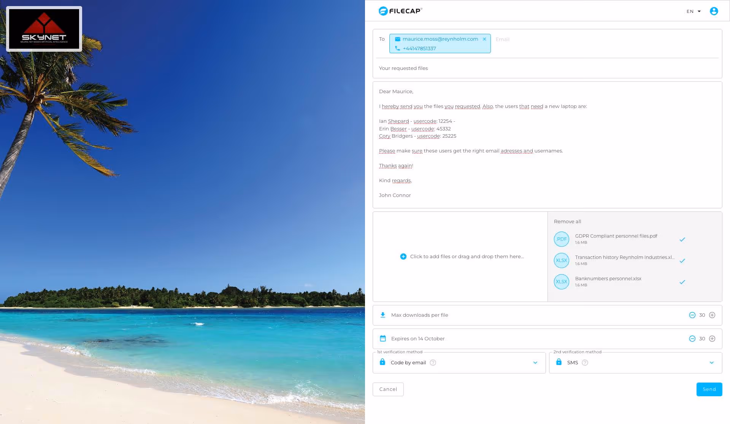This screenshot has height=424, width=730.
Task: Remove maurice.moss@reynholm.com recipient chip
Action: (x=484, y=39)
